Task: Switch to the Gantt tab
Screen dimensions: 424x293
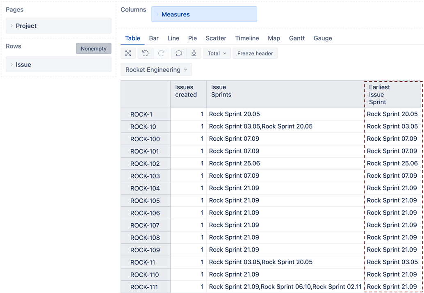Action: click(x=296, y=38)
